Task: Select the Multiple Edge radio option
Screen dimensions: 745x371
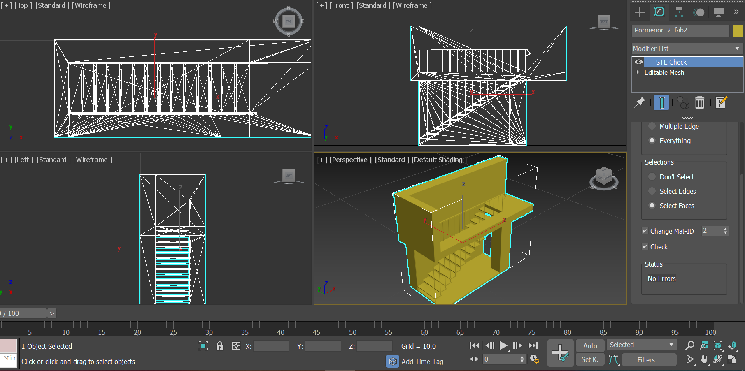Action: tap(652, 126)
